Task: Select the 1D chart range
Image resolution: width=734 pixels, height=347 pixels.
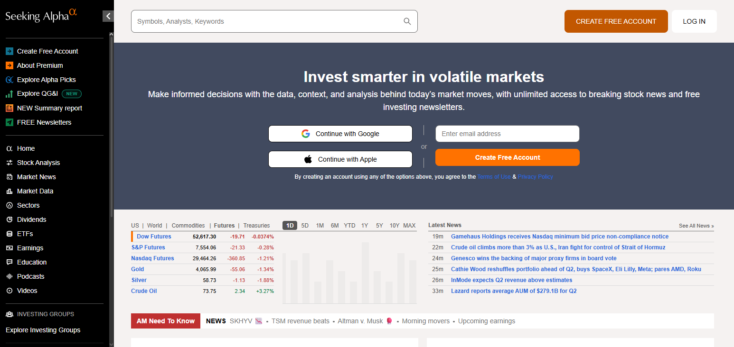Action: [290, 226]
